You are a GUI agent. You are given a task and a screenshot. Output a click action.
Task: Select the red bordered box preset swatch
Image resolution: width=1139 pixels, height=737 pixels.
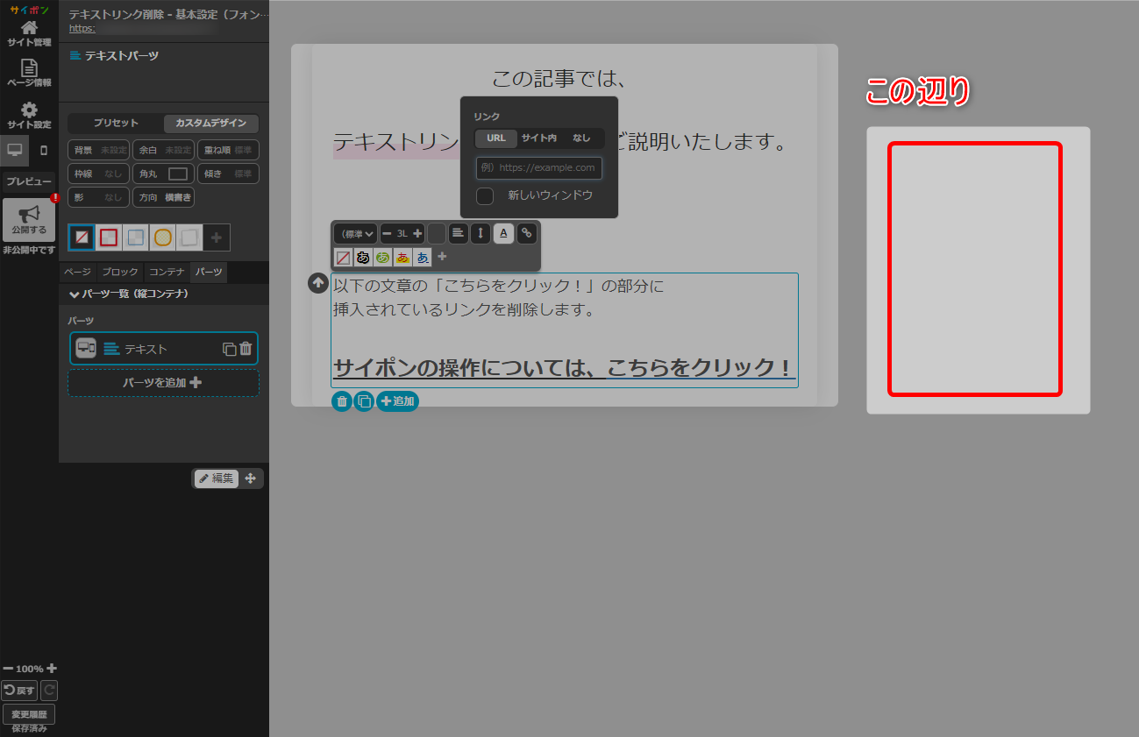pyautogui.click(x=109, y=237)
